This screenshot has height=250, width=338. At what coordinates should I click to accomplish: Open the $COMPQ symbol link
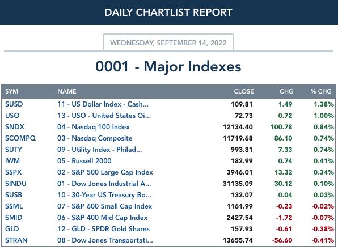[x=20, y=138]
